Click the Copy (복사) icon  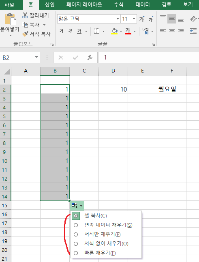coord(25,25)
